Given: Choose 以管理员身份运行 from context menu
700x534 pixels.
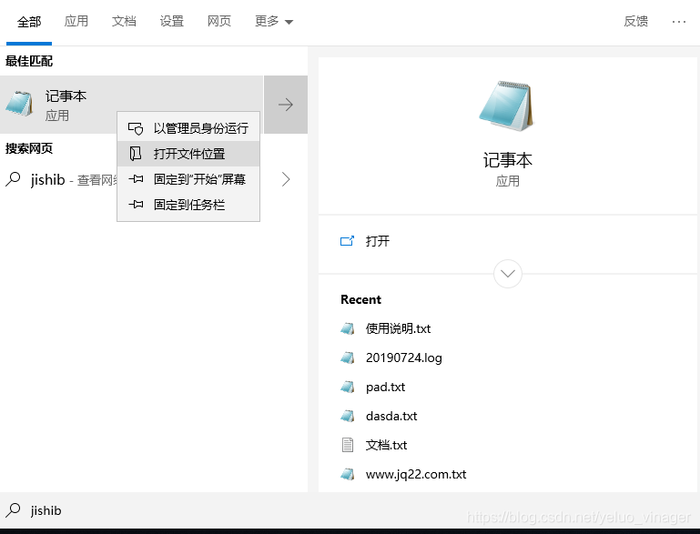Looking at the screenshot, I should (188, 128).
